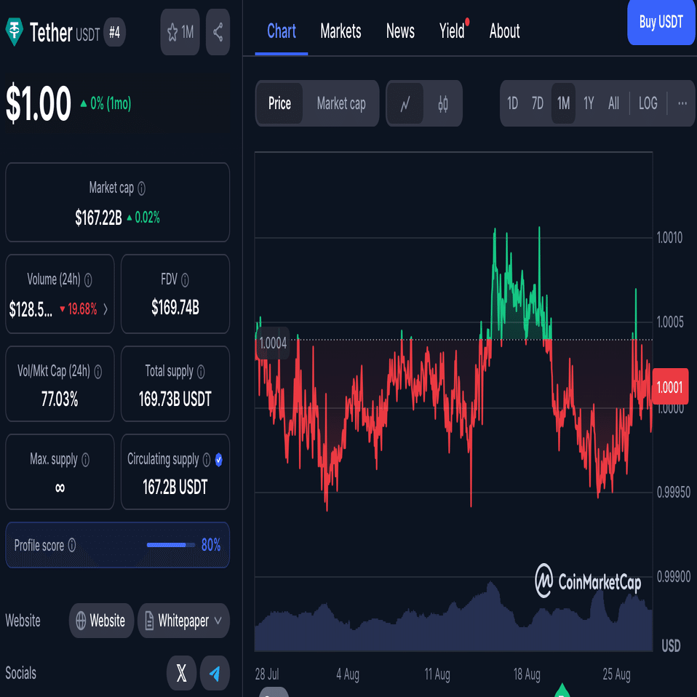Open the X (Twitter) social profile
Screen dimensions: 697x697
(181, 673)
